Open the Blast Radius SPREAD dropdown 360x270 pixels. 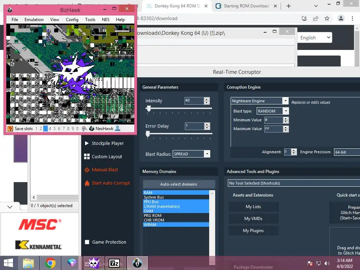(207, 154)
